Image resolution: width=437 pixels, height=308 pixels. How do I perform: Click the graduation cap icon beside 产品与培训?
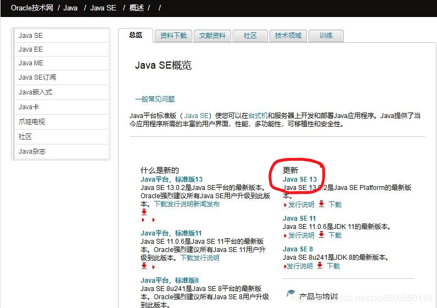(290, 293)
